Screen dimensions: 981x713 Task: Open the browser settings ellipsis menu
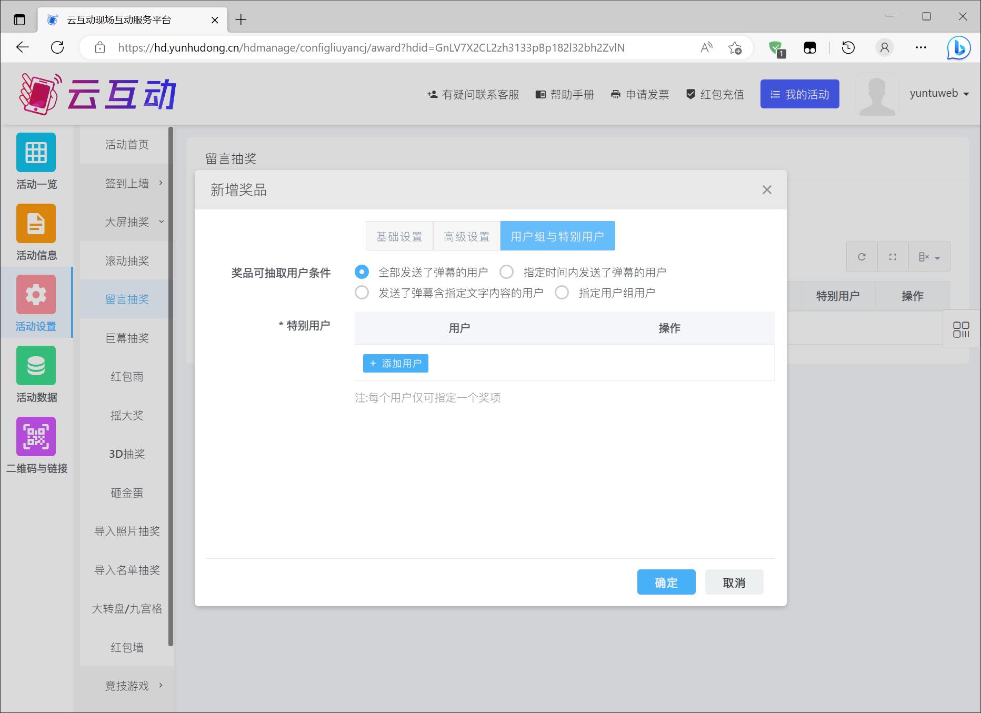[x=921, y=48]
